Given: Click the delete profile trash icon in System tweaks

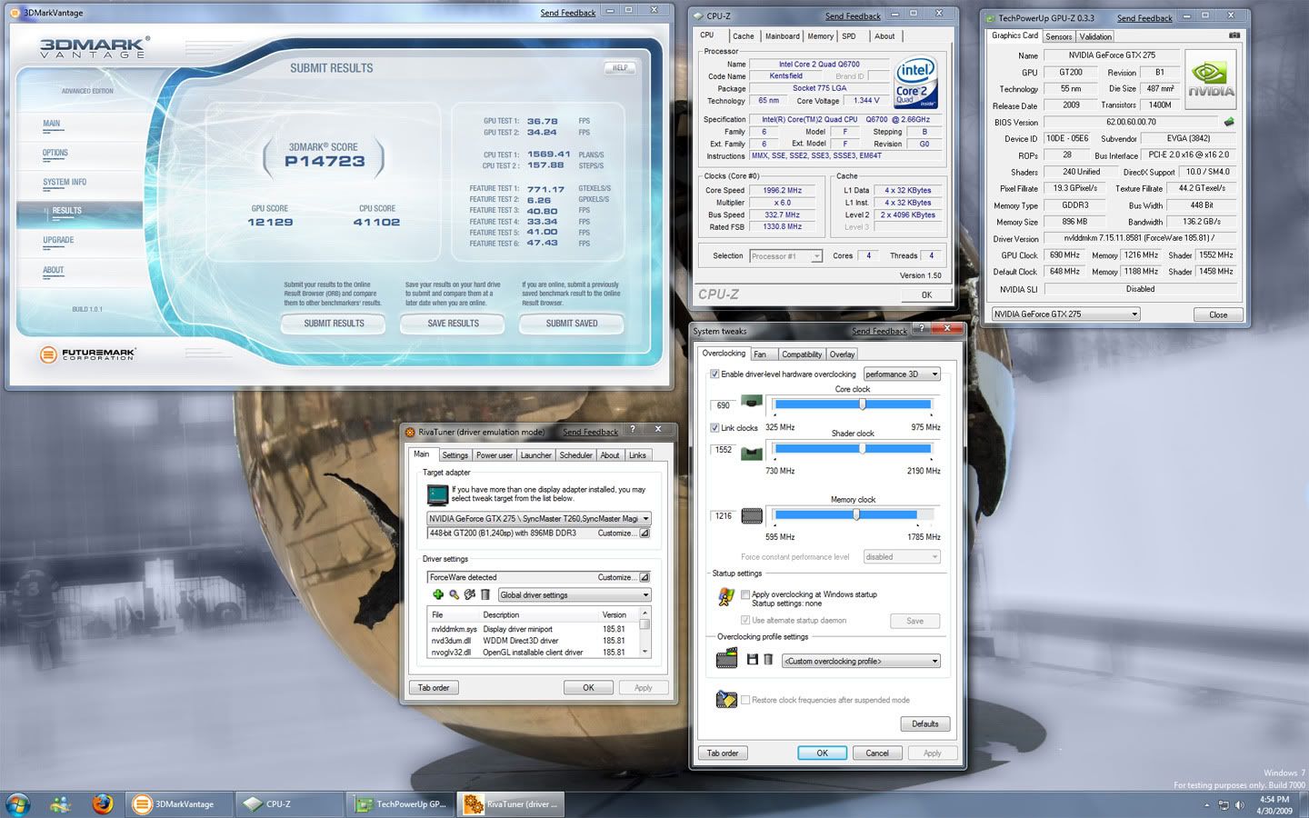Looking at the screenshot, I should pyautogui.click(x=768, y=660).
